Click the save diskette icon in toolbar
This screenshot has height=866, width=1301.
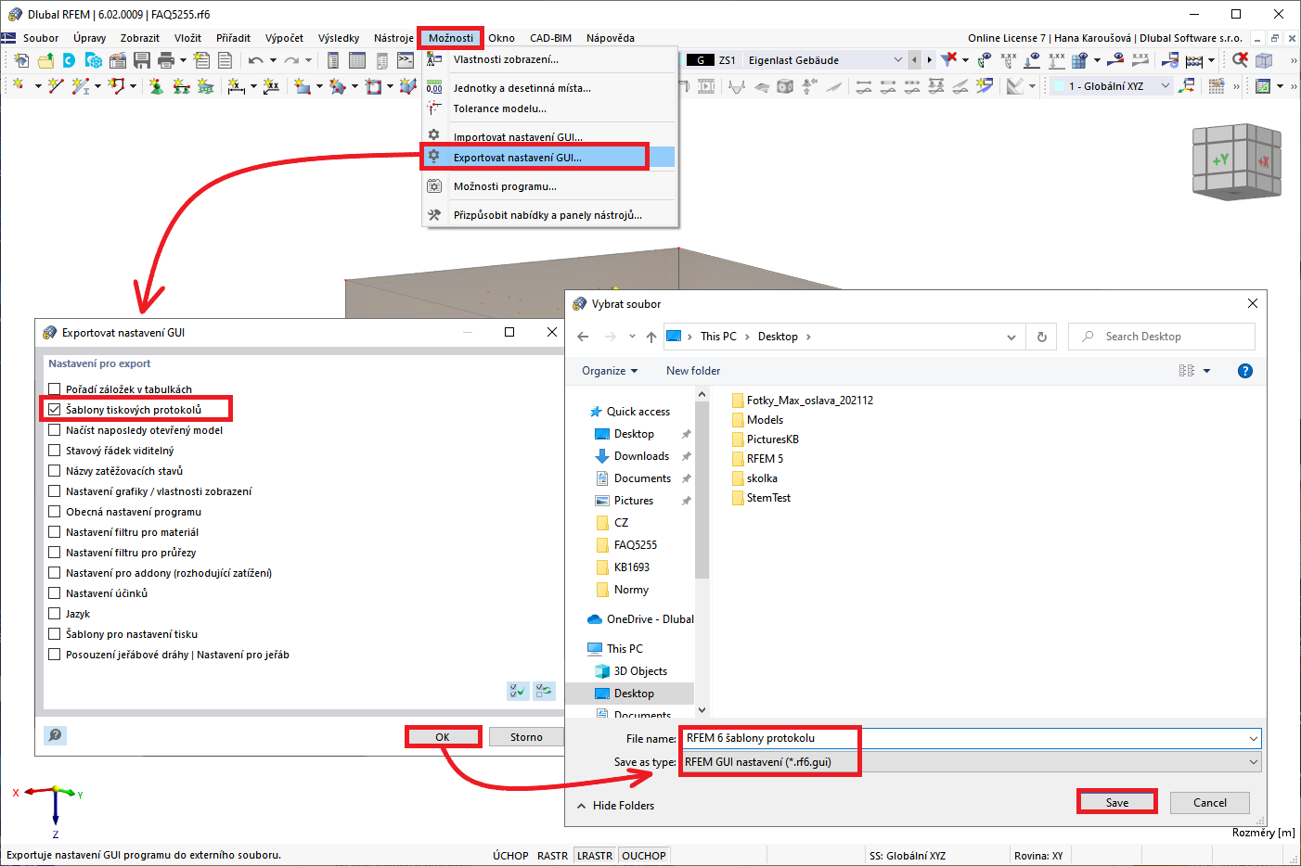click(x=142, y=60)
